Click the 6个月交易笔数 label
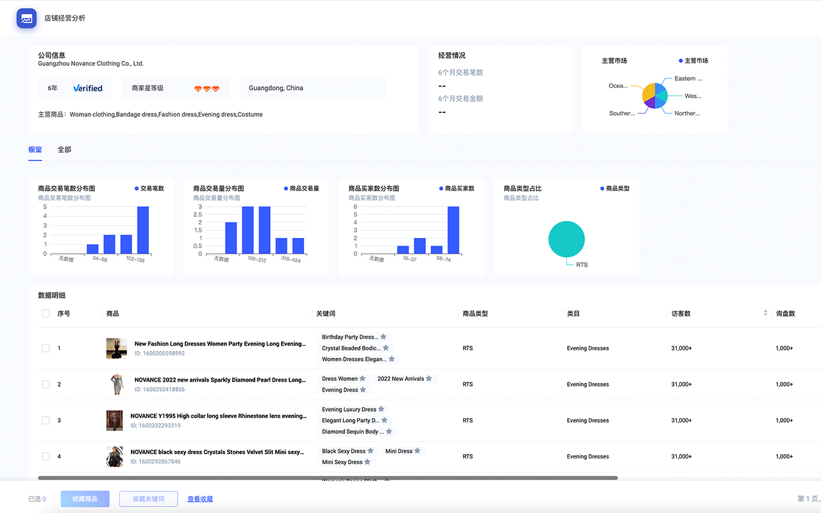 coord(461,72)
